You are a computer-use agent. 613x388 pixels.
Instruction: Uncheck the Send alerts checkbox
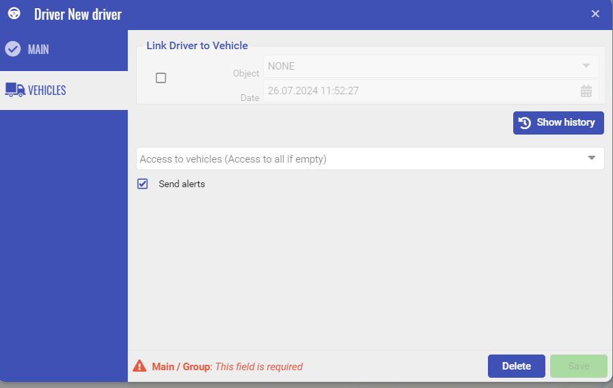tap(143, 184)
